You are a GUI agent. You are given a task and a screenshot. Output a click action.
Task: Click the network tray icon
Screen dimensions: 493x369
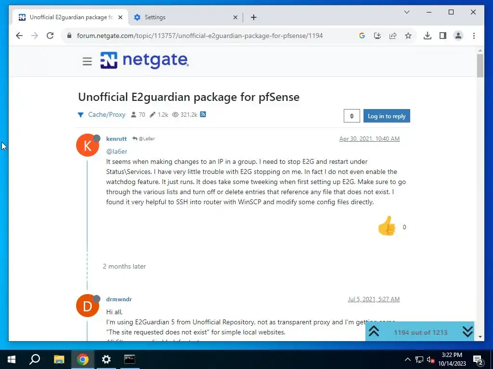[419, 359]
